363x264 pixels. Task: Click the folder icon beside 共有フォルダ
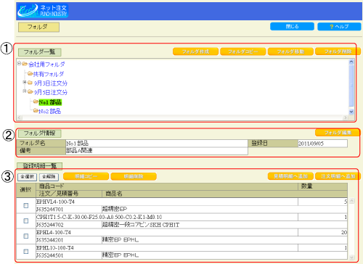pyautogui.click(x=30, y=73)
